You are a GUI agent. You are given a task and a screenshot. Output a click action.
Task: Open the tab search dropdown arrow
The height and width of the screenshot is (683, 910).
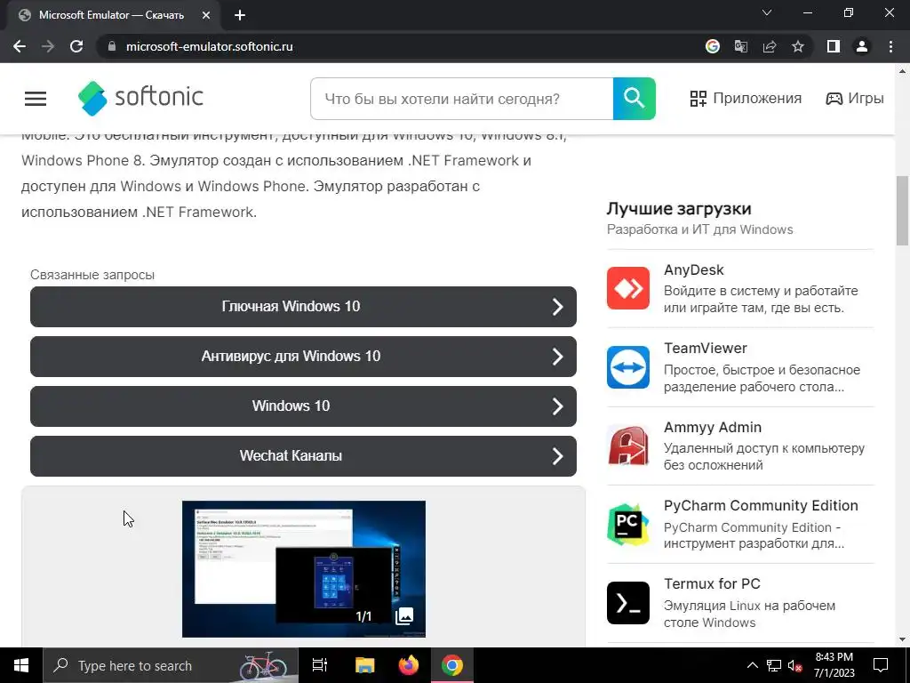767,12
